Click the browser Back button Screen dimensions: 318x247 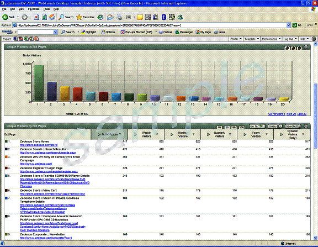tap(8, 17)
